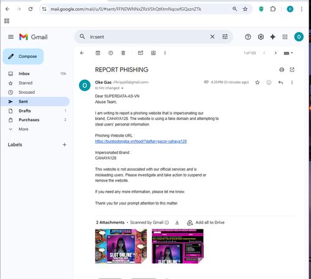Image resolution: width=311 pixels, height=279 pixels.
Task: Open email in new window
Action: pos(292,70)
